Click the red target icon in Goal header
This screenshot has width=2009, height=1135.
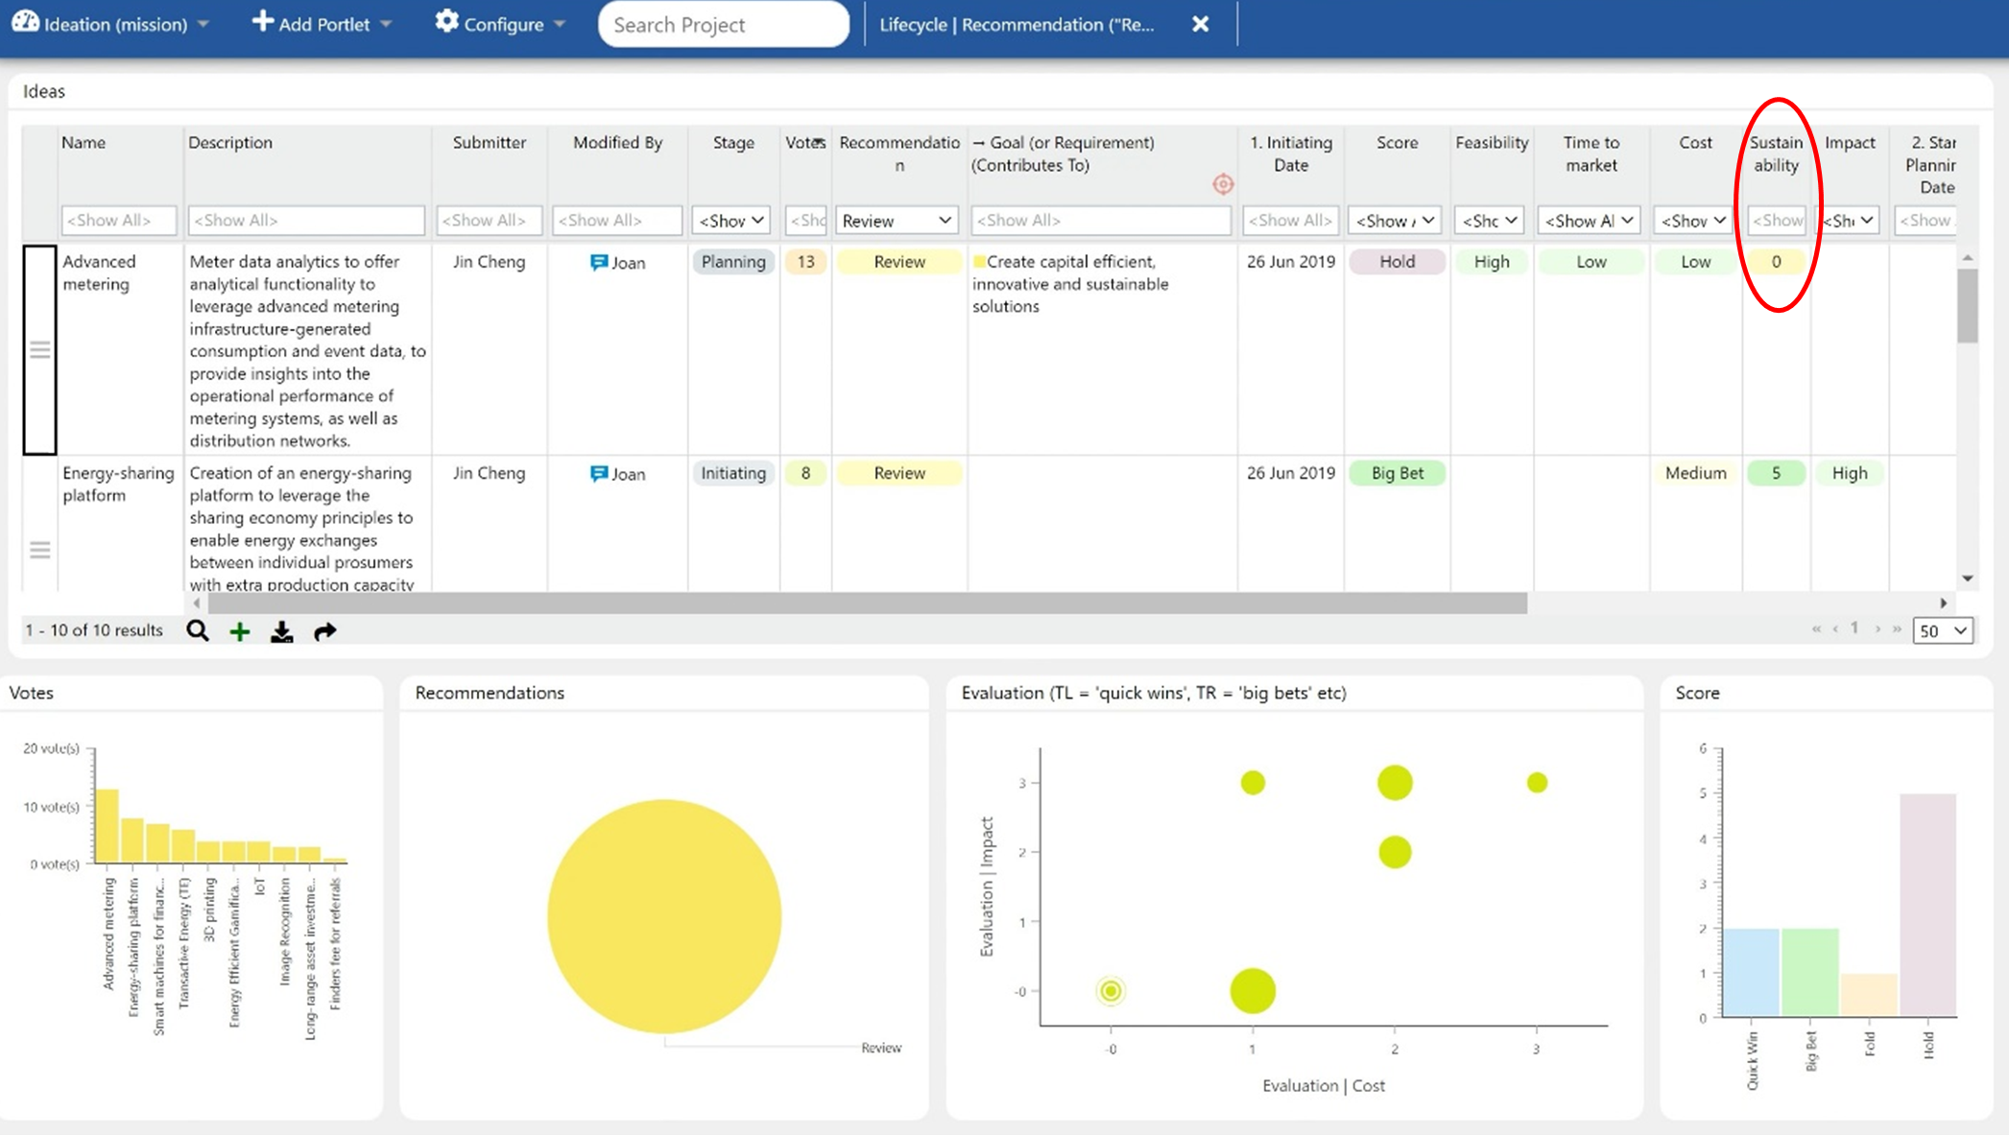pos(1222,184)
